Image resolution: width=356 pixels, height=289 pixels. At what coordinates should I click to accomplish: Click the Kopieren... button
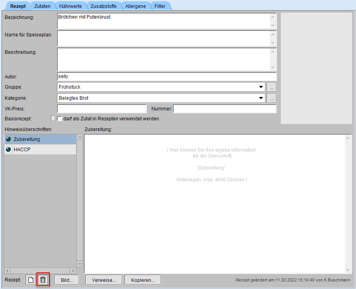pyautogui.click(x=143, y=280)
